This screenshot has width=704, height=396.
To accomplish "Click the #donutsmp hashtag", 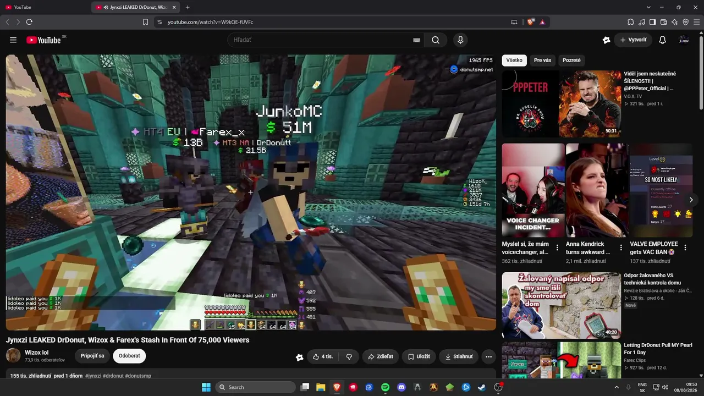I will point(138,376).
